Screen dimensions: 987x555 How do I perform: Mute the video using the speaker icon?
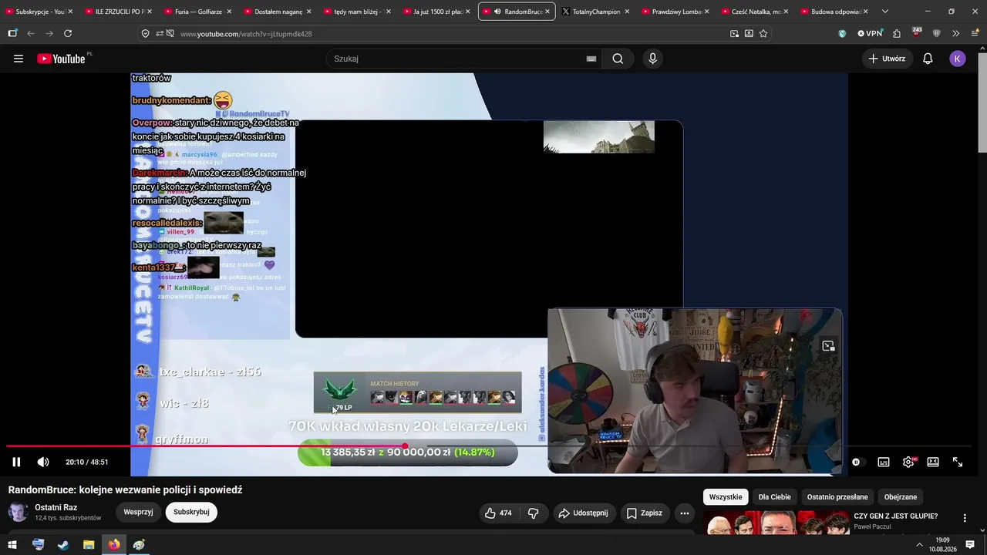tap(43, 462)
